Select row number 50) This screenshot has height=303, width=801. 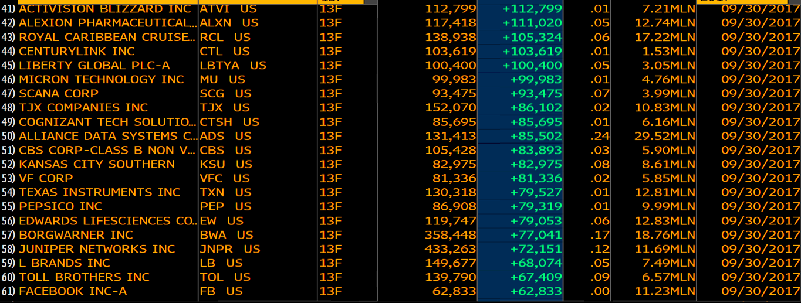click(9, 136)
